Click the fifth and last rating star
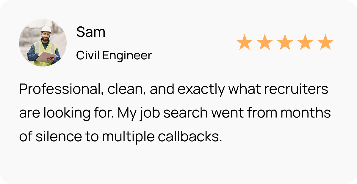 click(x=325, y=42)
